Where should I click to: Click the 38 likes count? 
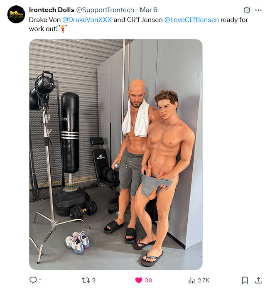click(148, 280)
